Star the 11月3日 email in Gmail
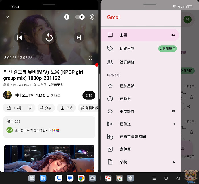This screenshot has width=199, height=184. [x=191, y=97]
